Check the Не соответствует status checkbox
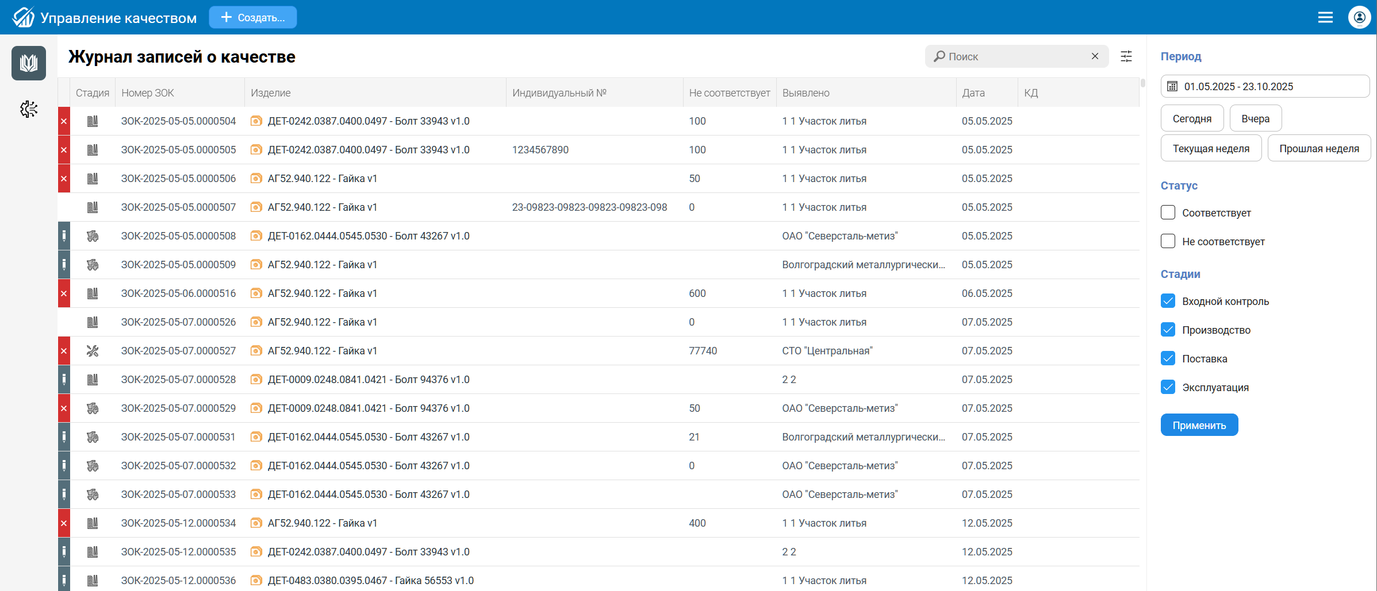 coord(1168,241)
